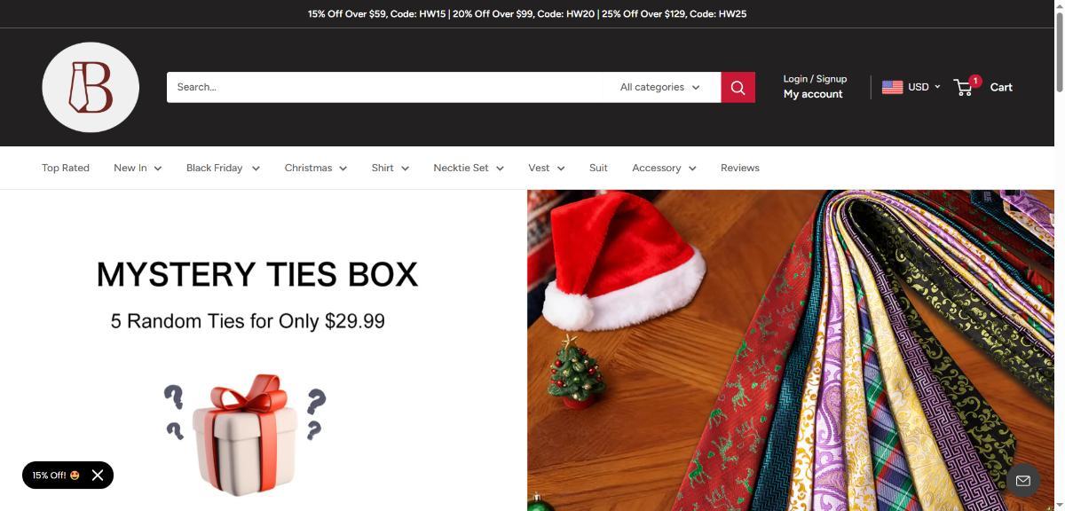Expand the Necktie Set menu
Image resolution: width=1065 pixels, height=511 pixels.
pos(469,168)
